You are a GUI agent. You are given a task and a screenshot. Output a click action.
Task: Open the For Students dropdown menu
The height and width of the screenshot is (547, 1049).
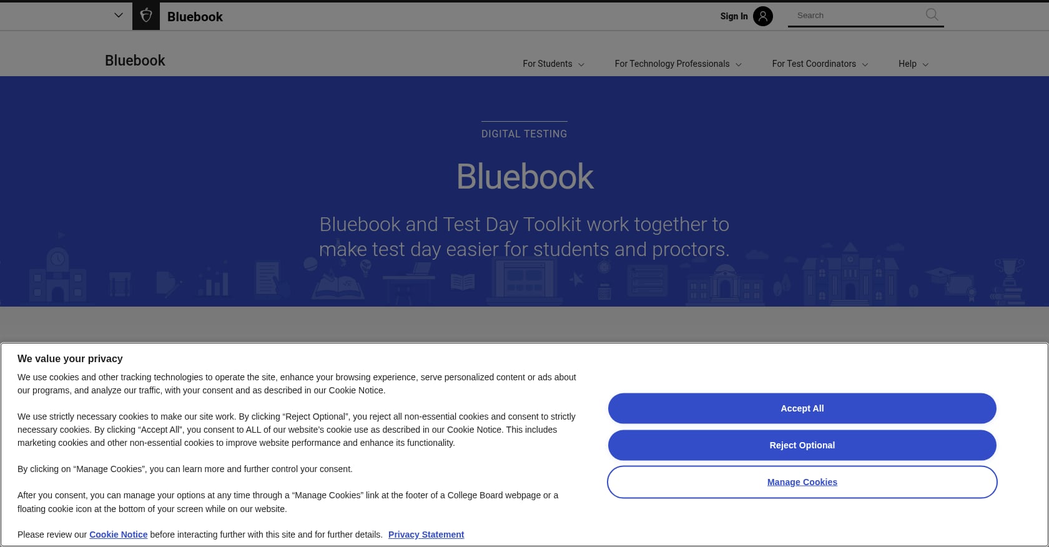[553, 64]
